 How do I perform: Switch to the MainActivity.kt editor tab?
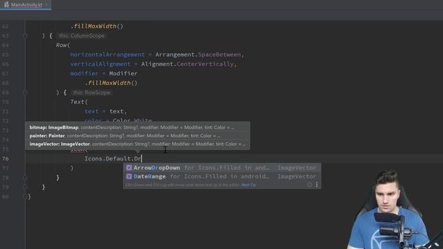26,5
